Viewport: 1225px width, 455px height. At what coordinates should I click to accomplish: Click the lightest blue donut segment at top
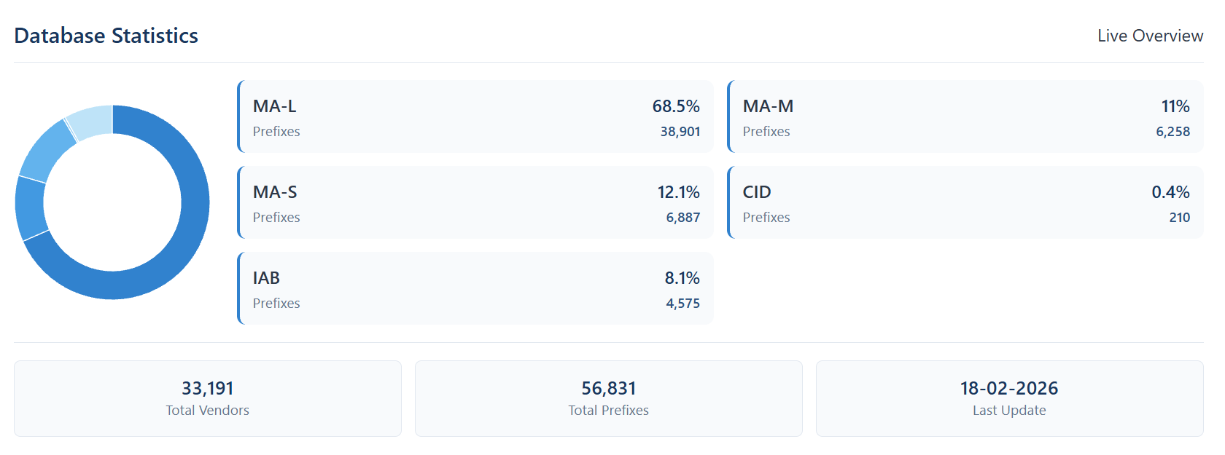(x=92, y=122)
